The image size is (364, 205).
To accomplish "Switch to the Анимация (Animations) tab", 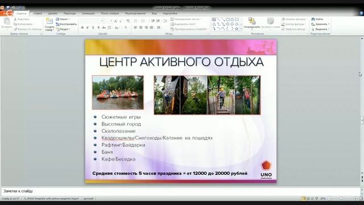I will click(88, 14).
